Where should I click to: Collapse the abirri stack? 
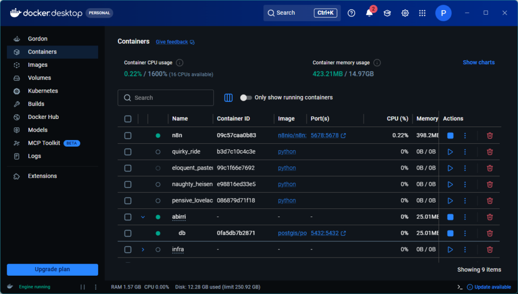click(x=143, y=217)
